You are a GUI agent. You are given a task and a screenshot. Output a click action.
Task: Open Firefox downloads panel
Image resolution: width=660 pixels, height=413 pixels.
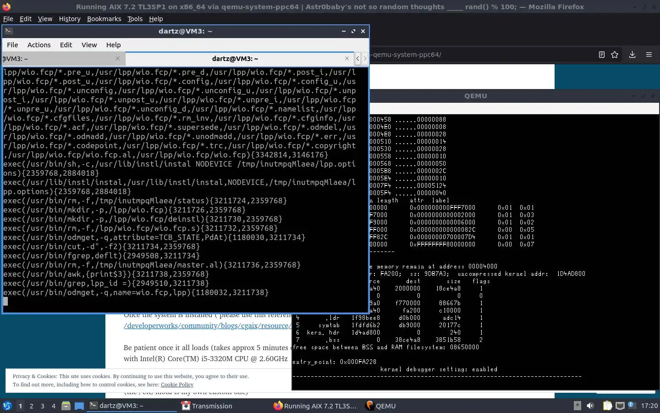coord(632,55)
